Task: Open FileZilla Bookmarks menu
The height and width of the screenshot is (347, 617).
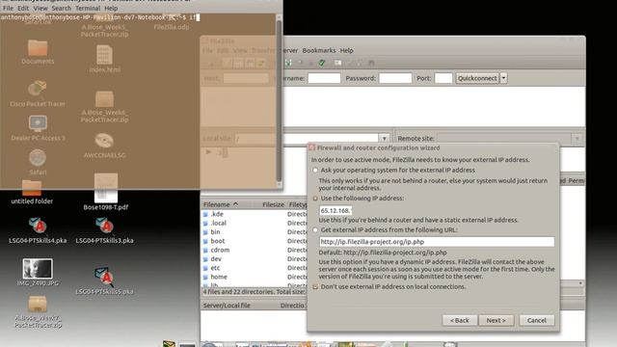Action: pos(319,50)
